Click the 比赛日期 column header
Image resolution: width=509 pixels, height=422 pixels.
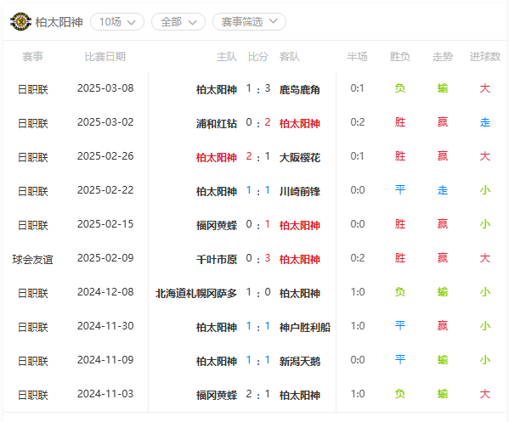point(105,57)
